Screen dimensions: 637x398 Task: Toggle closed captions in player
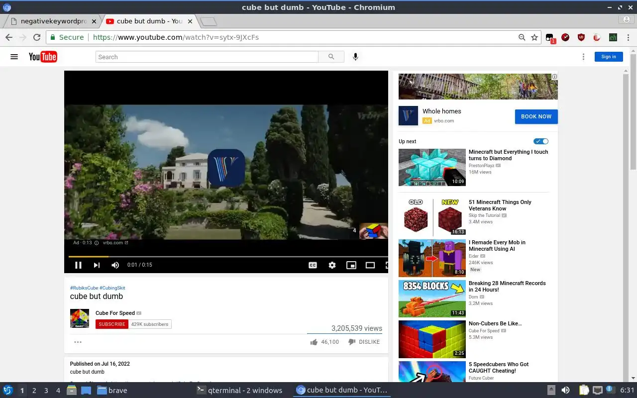[313, 265]
